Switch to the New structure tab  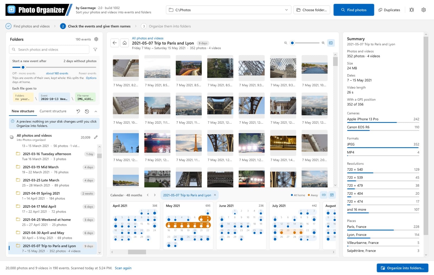[x=23, y=111]
